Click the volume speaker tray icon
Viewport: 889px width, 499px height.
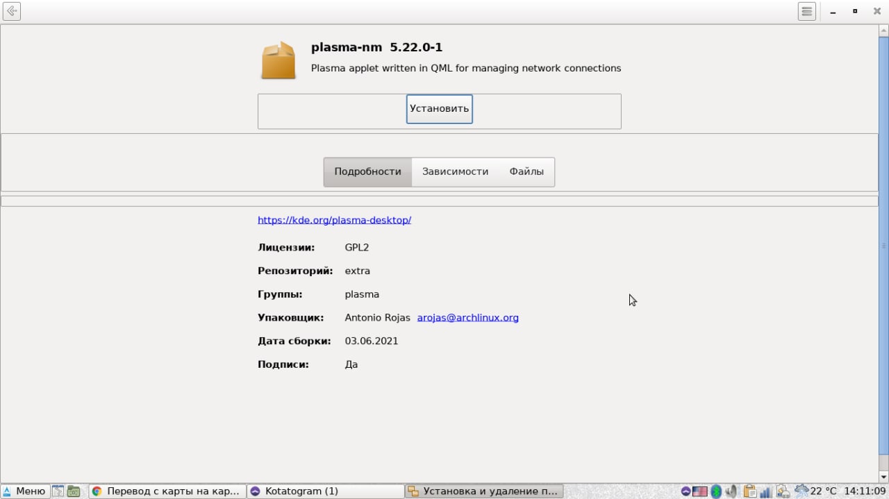(732, 491)
